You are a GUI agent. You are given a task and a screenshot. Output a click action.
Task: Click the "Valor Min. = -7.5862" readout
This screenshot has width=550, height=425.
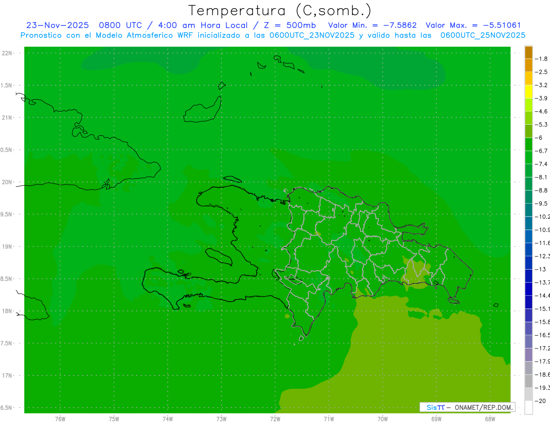pos(373,25)
